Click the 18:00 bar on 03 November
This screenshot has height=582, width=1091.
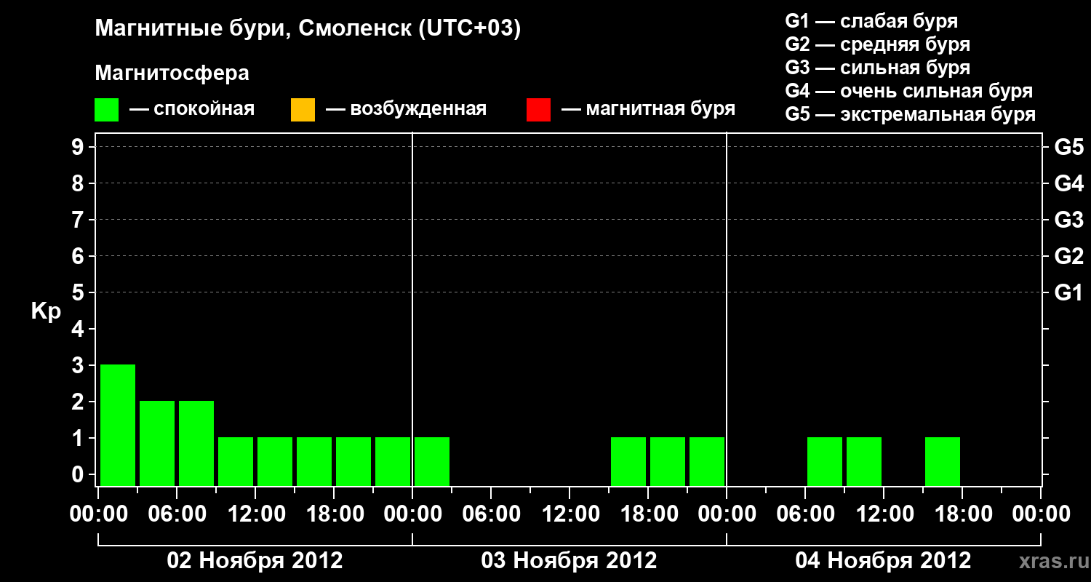pyautogui.click(x=668, y=461)
